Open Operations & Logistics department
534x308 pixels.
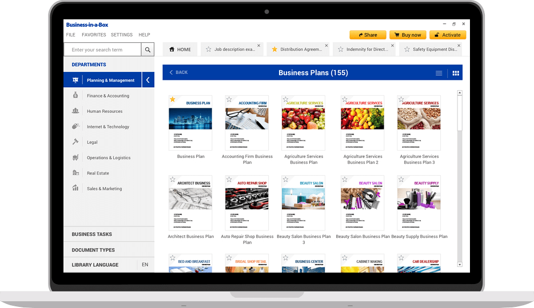(x=109, y=157)
